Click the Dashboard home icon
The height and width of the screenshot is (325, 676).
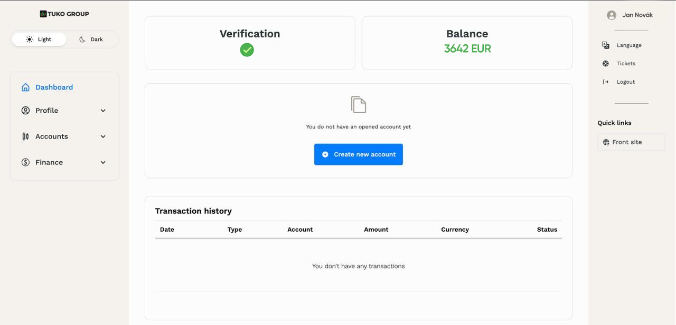pyautogui.click(x=25, y=87)
